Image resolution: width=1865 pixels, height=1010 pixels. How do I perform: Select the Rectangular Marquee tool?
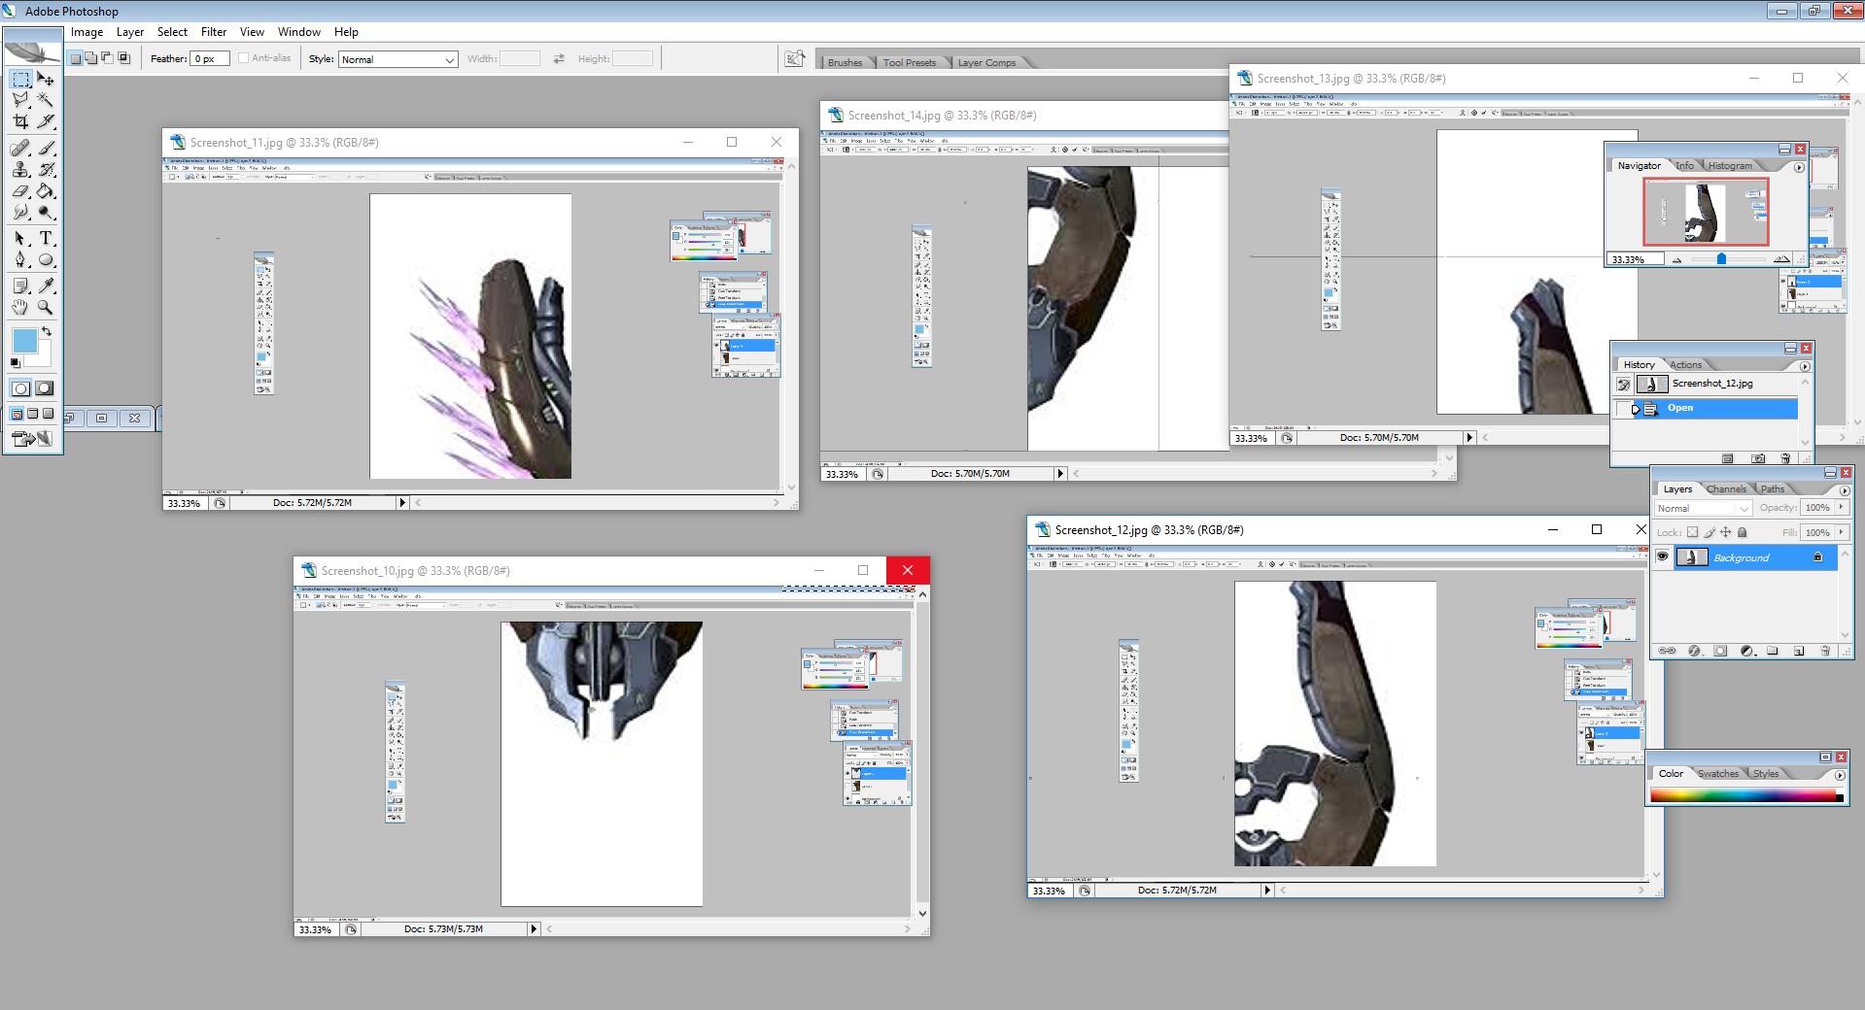(20, 79)
